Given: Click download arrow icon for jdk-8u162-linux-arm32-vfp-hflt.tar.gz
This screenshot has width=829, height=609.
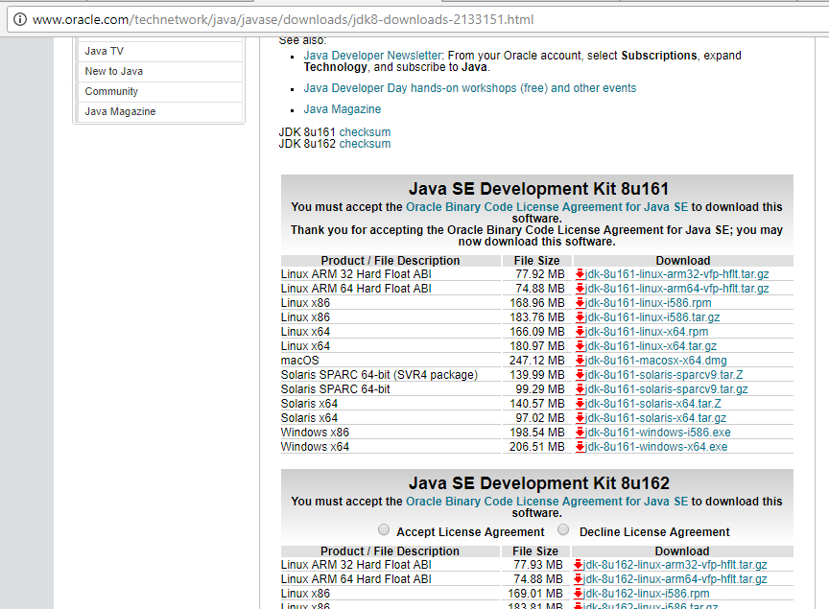Looking at the screenshot, I should coord(578,565).
